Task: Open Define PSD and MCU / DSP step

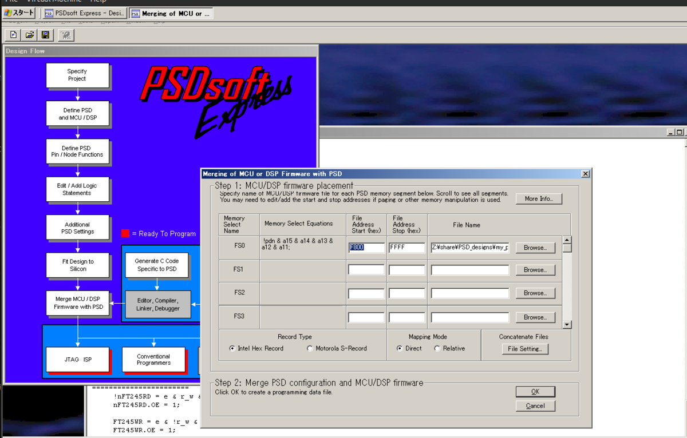Action: coord(77,113)
